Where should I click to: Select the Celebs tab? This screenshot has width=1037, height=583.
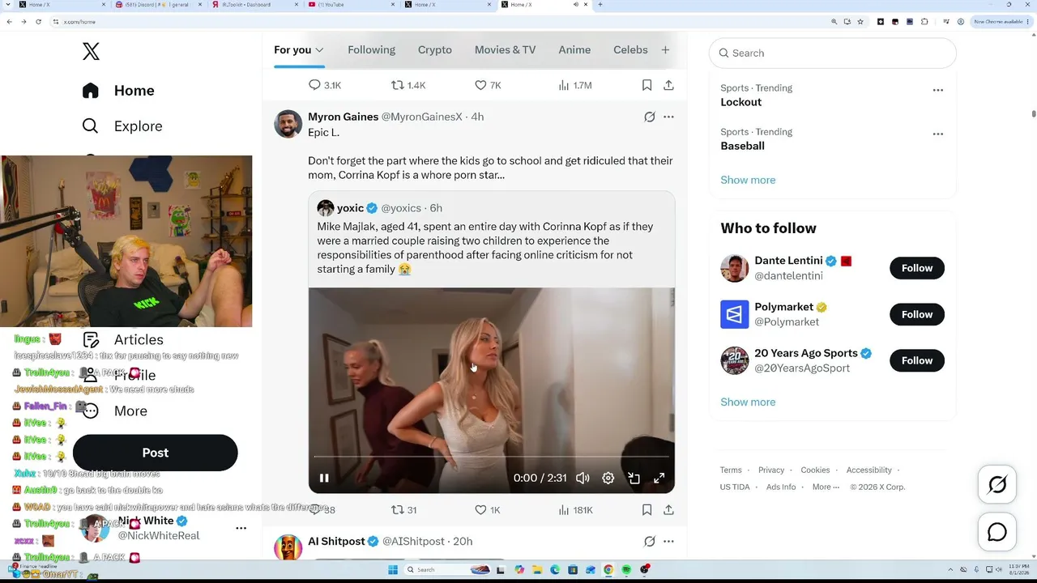point(630,50)
